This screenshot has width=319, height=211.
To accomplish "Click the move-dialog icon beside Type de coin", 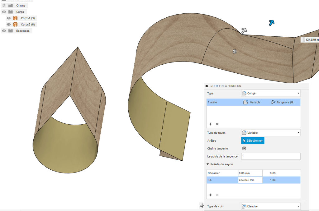I will 202,206.
